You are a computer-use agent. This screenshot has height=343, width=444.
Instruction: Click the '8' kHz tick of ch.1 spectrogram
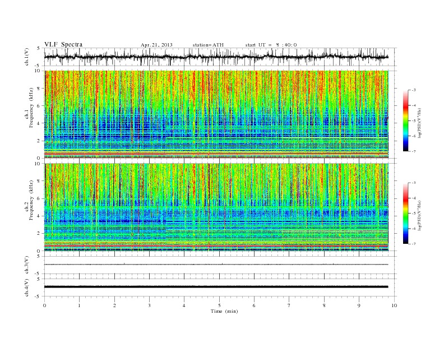39,89
